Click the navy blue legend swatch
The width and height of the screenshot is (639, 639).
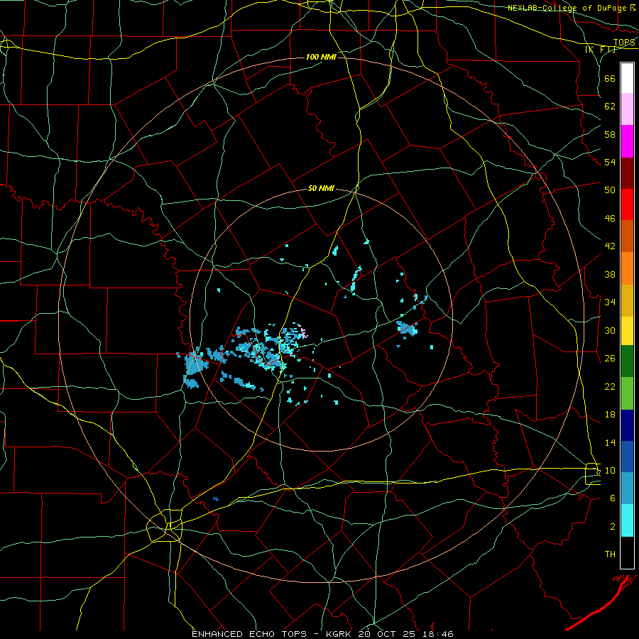pyautogui.click(x=627, y=425)
